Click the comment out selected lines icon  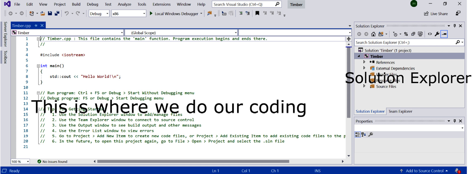(x=241, y=14)
